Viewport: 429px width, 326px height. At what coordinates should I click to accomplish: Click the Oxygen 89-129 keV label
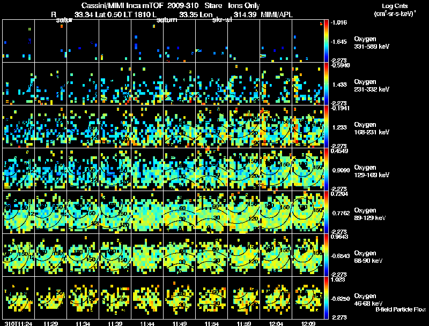(x=370, y=214)
